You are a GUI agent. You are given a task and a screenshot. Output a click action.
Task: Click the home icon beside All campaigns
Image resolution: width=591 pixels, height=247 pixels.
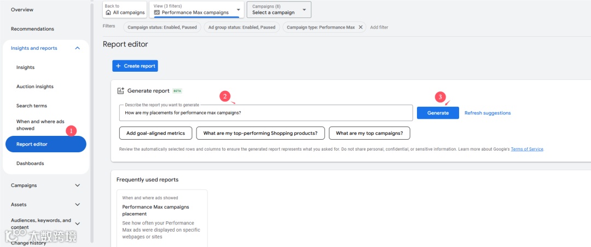[x=108, y=13]
